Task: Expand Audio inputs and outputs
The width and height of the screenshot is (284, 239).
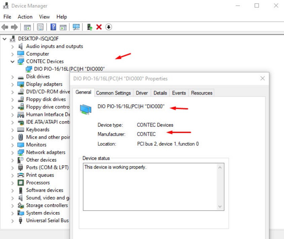Action: (12, 47)
